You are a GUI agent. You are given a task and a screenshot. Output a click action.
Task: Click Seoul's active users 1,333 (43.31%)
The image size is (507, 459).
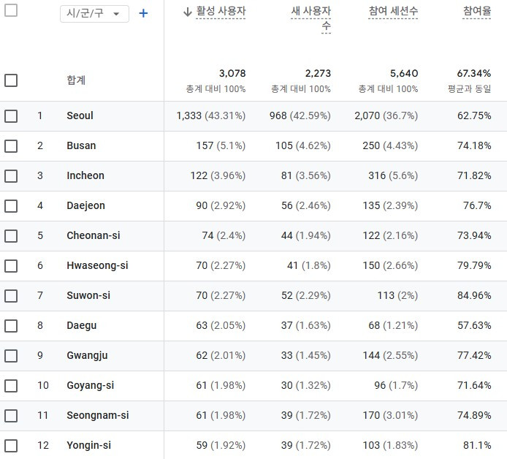click(211, 115)
